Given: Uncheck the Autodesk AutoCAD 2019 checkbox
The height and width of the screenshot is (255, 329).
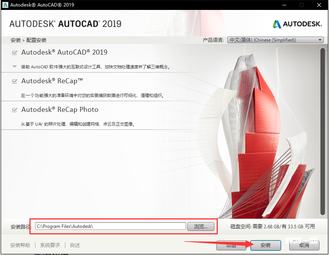Looking at the screenshot, I should (x=15, y=53).
